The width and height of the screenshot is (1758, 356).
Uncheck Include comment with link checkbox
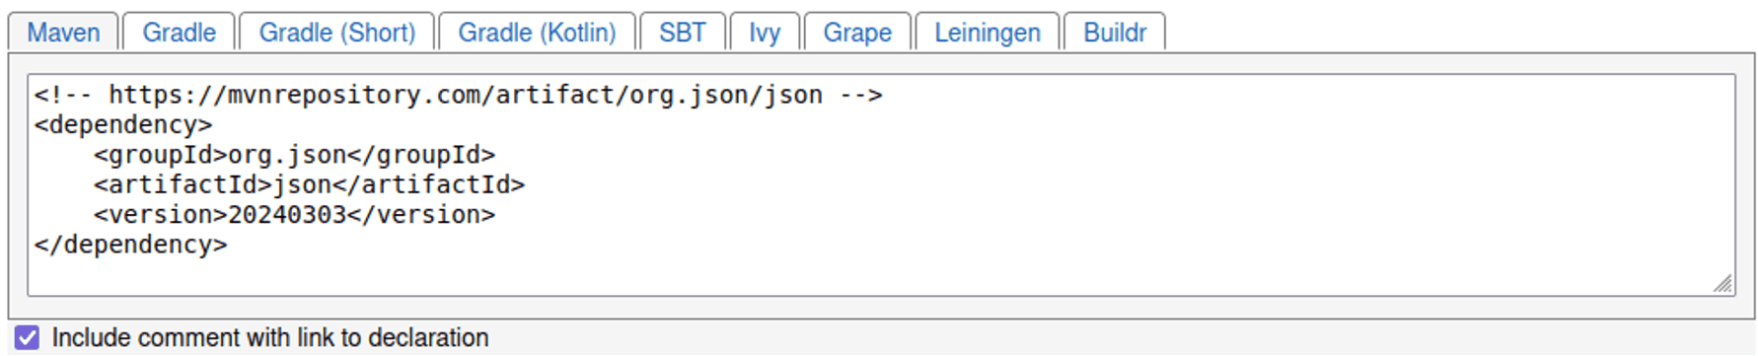(28, 338)
